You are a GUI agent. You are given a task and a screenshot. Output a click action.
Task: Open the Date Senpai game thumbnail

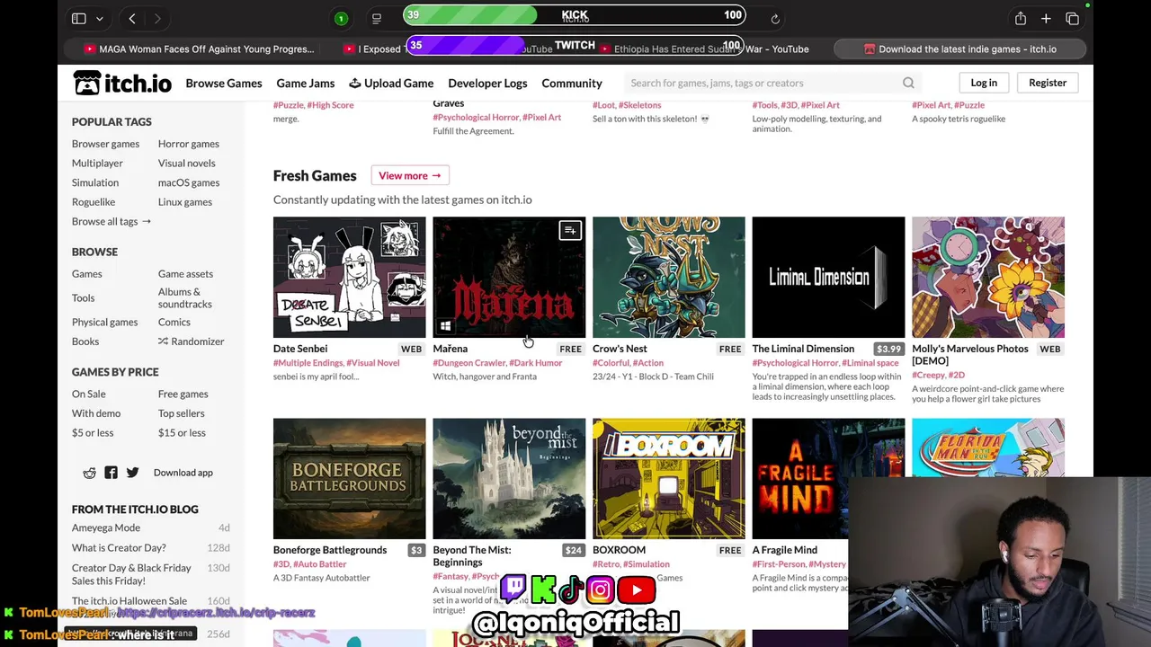[350, 277]
